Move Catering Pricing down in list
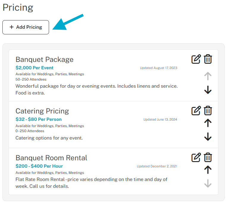 [208, 137]
